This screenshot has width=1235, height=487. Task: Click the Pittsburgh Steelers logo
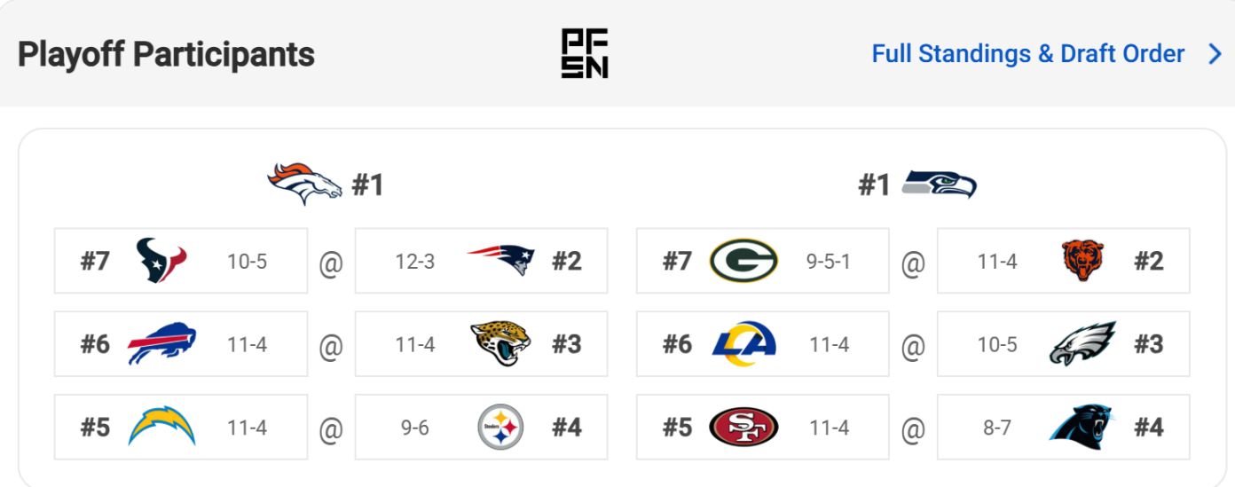pyautogui.click(x=500, y=428)
